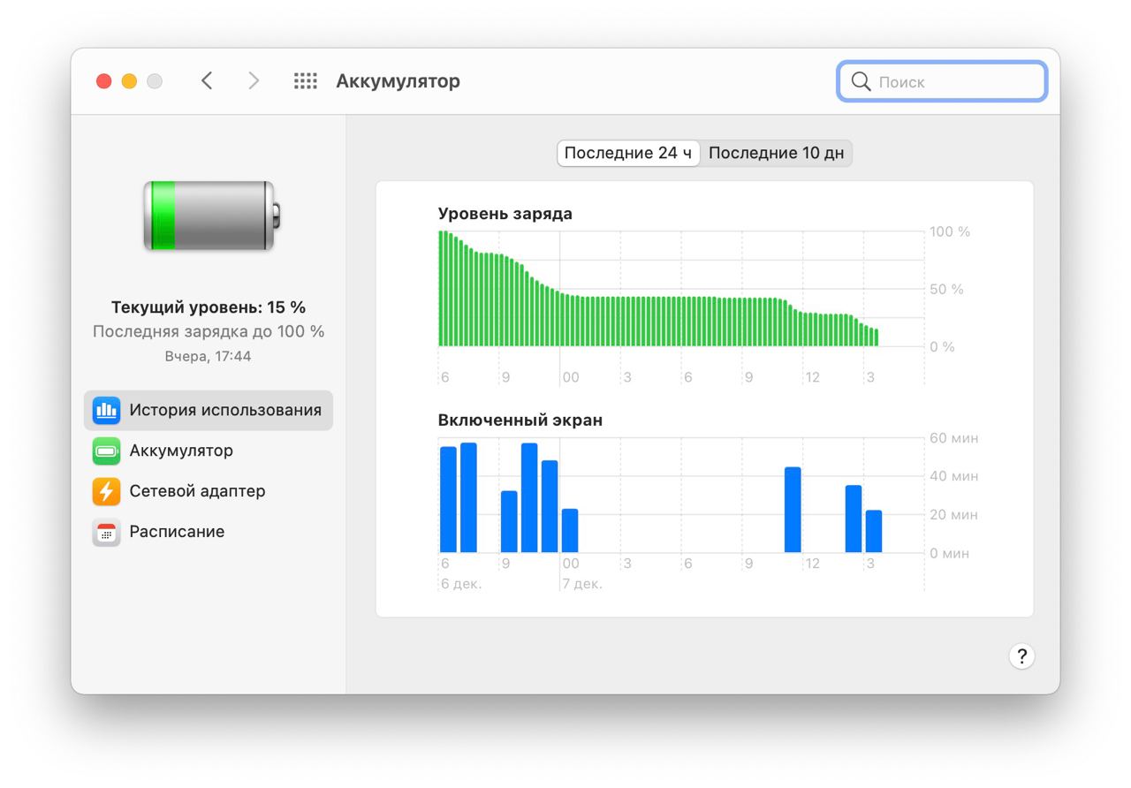Click the 0 мин axis label
Screen dimensions: 1131x788
click(950, 553)
